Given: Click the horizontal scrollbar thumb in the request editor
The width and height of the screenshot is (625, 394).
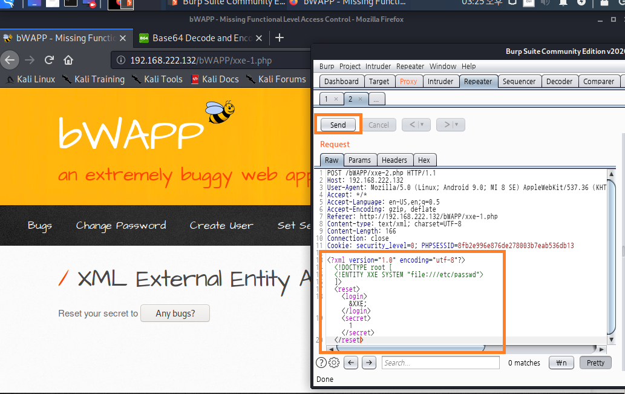Looking at the screenshot, I should 411,348.
